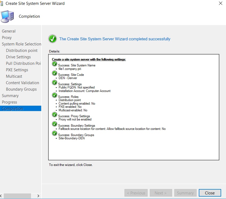The height and width of the screenshot is (199, 226).
Task: Click checkmark icon beside Site Code
Action: [x=54, y=73]
